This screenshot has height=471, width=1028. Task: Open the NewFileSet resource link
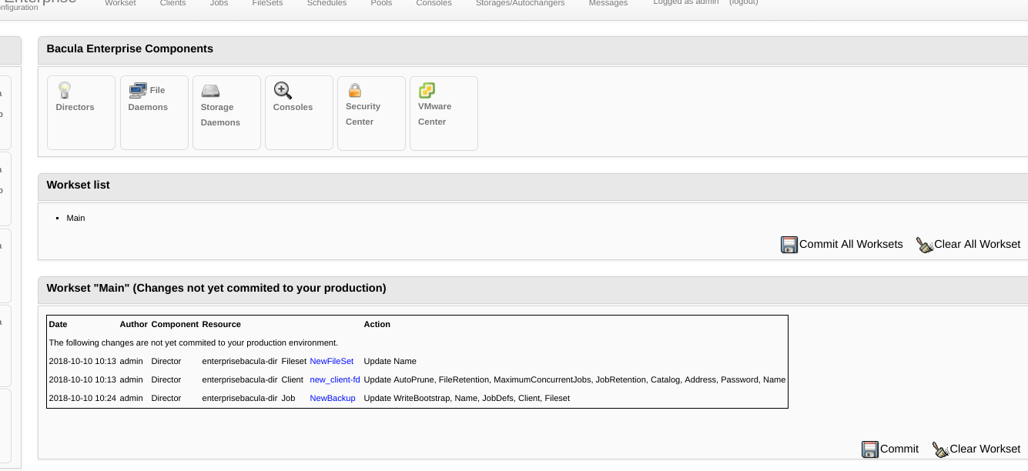(332, 361)
